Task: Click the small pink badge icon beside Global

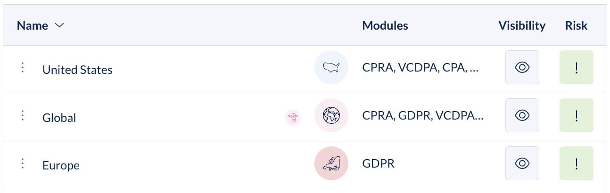Action: pyautogui.click(x=293, y=117)
